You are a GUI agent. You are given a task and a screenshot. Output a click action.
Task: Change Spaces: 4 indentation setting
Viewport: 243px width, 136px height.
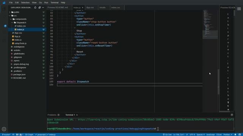point(200,134)
